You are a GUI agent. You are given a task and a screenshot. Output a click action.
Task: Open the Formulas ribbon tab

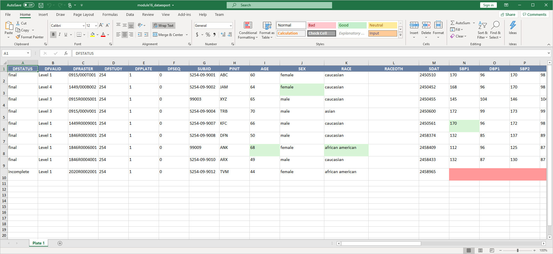110,15
